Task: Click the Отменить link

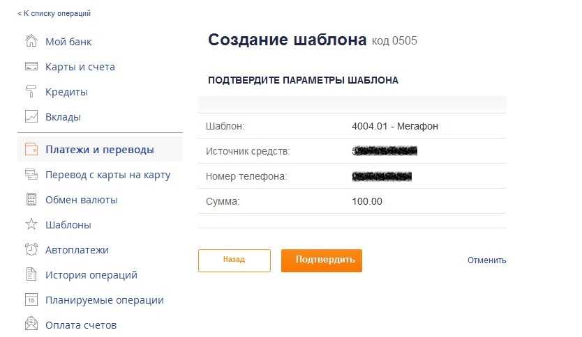Action: (x=486, y=260)
